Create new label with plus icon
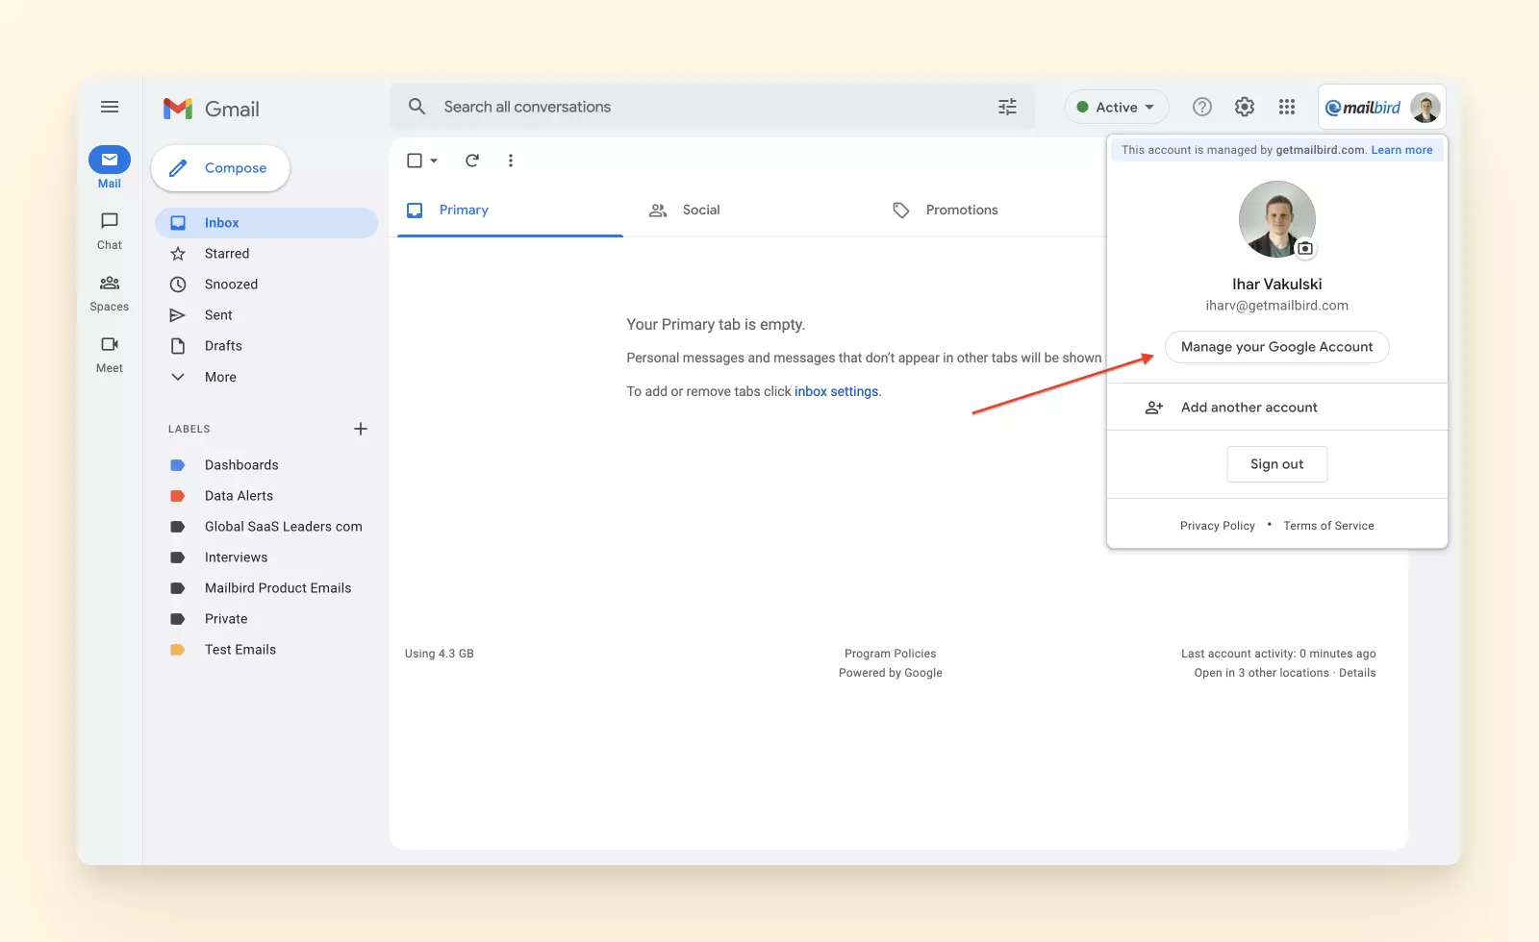This screenshot has width=1539, height=942. pos(361,429)
